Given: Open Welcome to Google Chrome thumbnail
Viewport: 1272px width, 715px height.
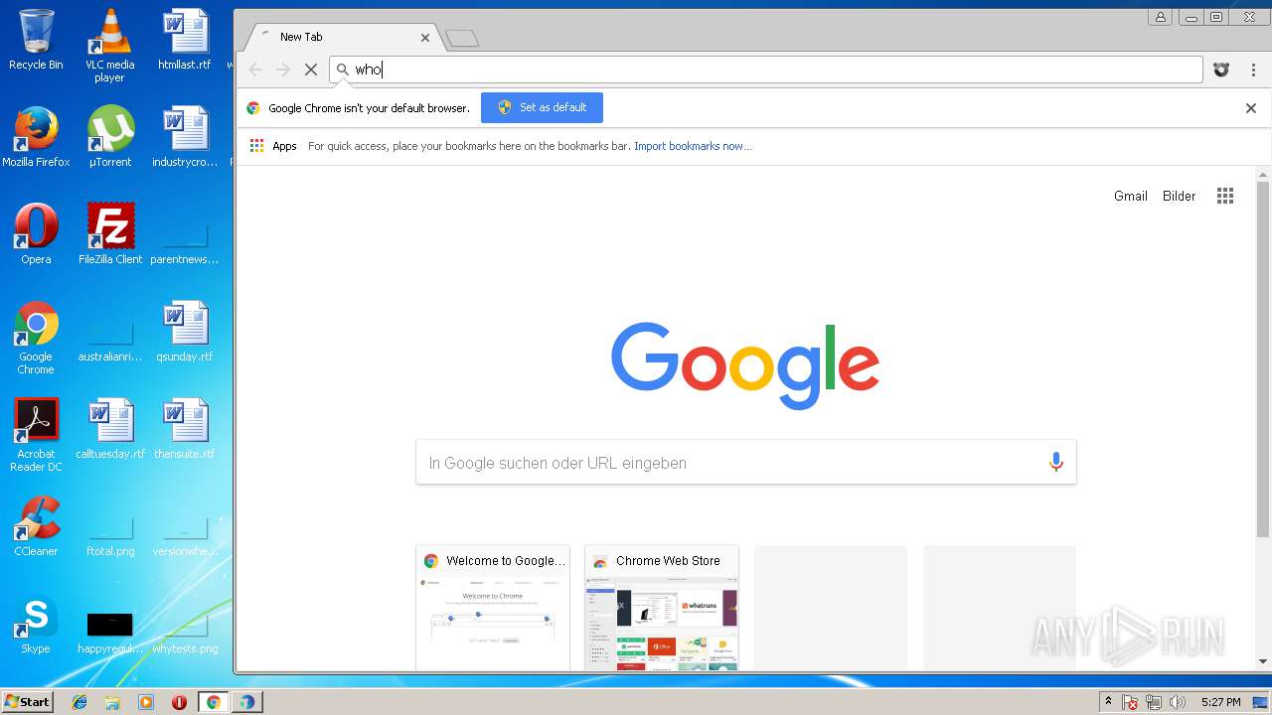Looking at the screenshot, I should (493, 608).
